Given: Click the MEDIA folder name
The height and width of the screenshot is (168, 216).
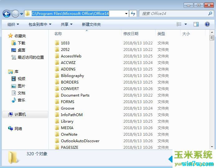Looking at the screenshot, I should [x=67, y=128].
